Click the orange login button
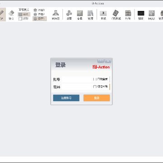The width and height of the screenshot is (163, 163). click(x=97, y=98)
